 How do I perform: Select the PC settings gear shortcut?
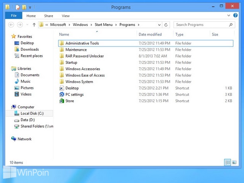(x=62, y=95)
